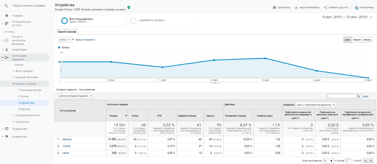Click the green verified shield icon
Image resolution: width=377 pixels, height=164 pixels.
[129, 7]
